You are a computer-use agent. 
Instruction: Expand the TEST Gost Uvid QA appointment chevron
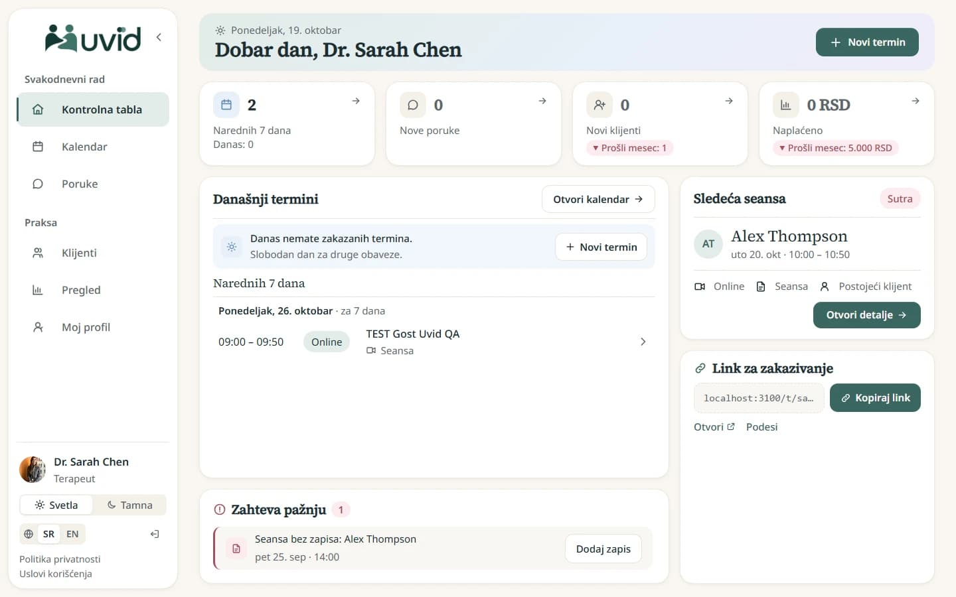coord(643,342)
